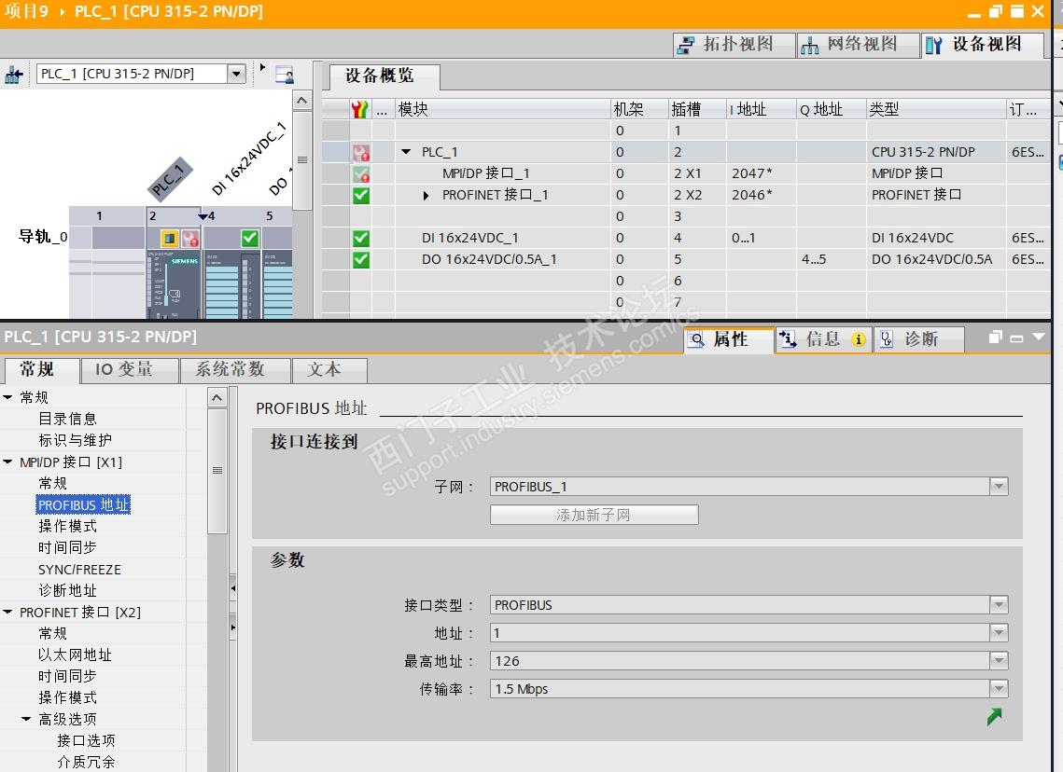Open the 最高地址 dropdown showing 126
1063x772 pixels.
(999, 660)
